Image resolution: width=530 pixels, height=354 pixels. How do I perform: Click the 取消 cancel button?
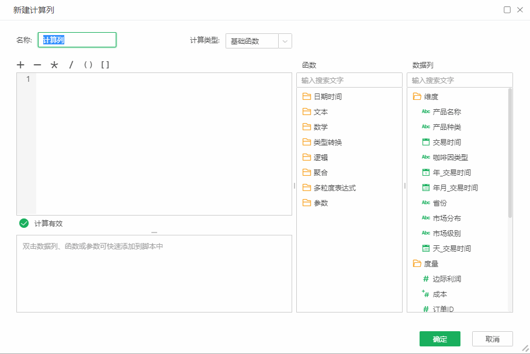point(492,339)
